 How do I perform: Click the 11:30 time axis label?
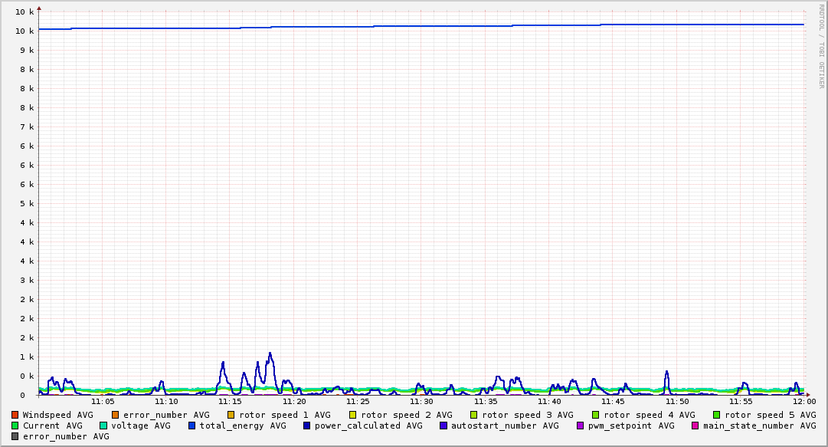[x=421, y=401]
